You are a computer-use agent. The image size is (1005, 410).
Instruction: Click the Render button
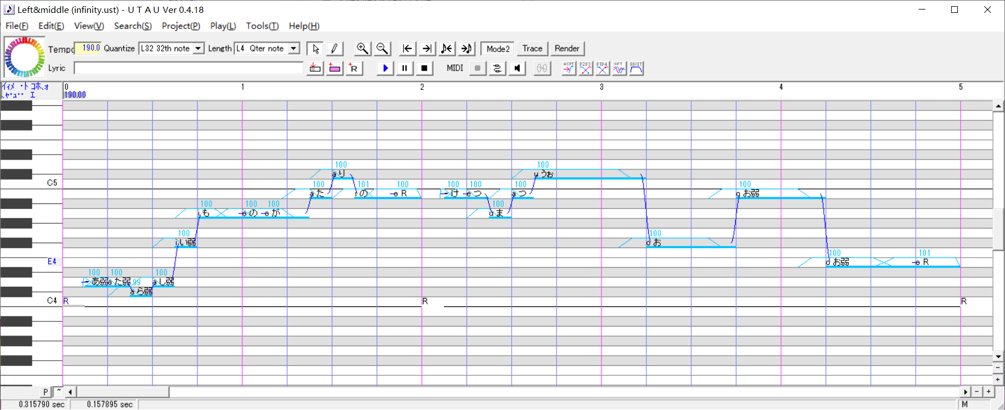coord(567,49)
